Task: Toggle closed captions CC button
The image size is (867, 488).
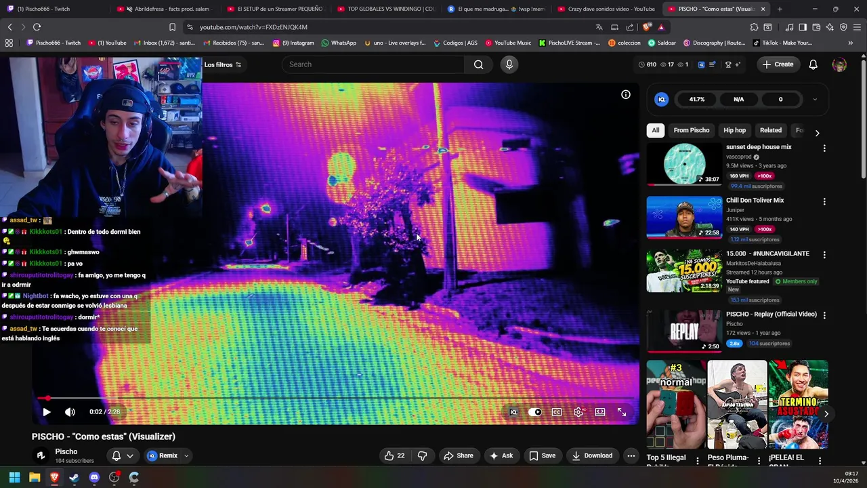Action: [557, 411]
